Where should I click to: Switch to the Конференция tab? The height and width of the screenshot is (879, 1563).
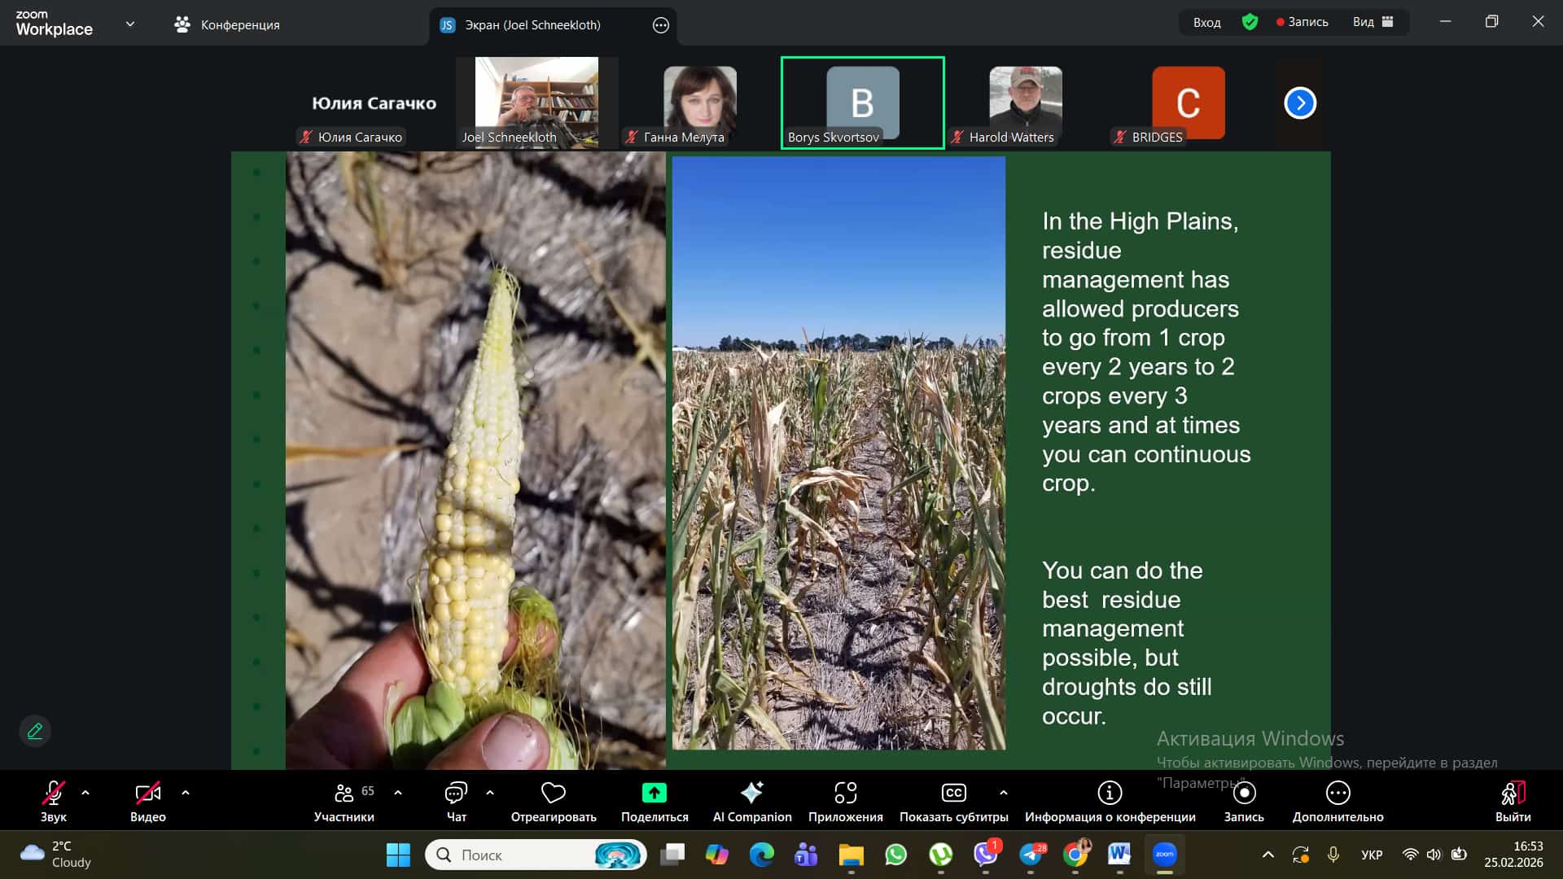[227, 24]
